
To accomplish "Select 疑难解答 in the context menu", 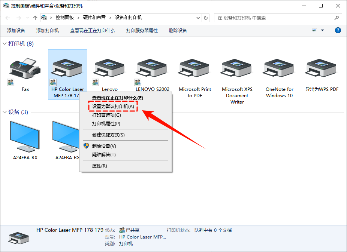I will (103, 154).
